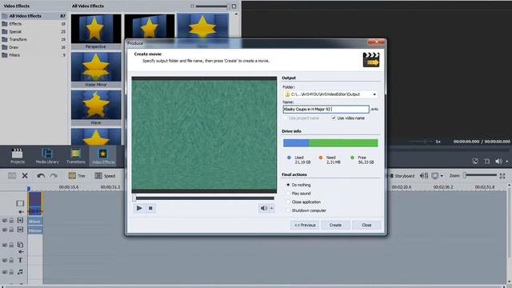Select Draw category folder
Image resolution: width=512 pixels, height=288 pixels.
[x=34, y=47]
